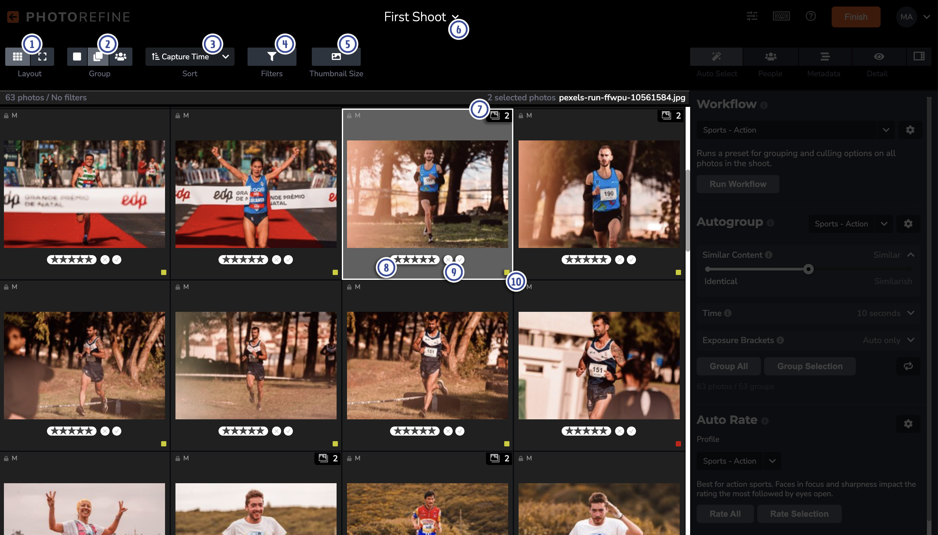
Task: Open the Thumbnail Size control
Action: point(336,57)
